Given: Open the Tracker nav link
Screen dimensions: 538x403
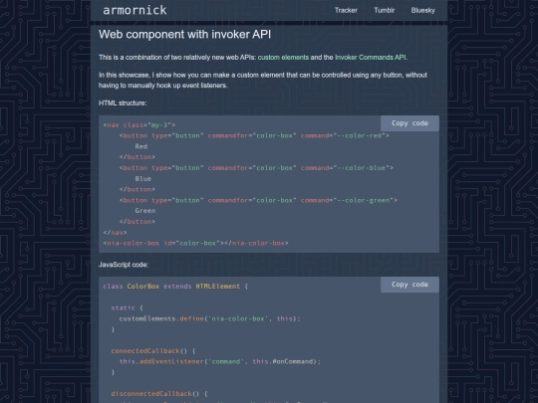Looking at the screenshot, I should (346, 10).
